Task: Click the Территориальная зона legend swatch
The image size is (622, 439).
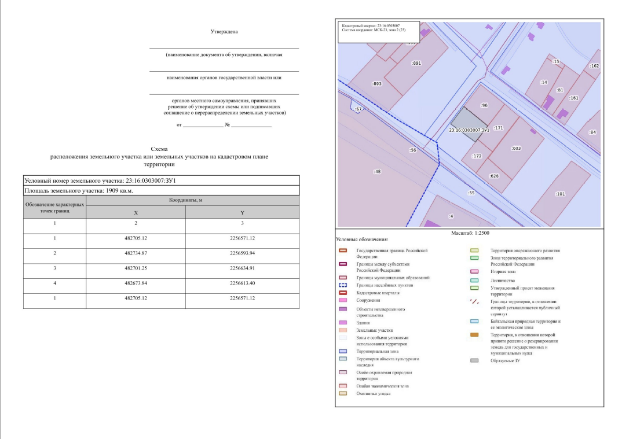Action: coord(343,351)
